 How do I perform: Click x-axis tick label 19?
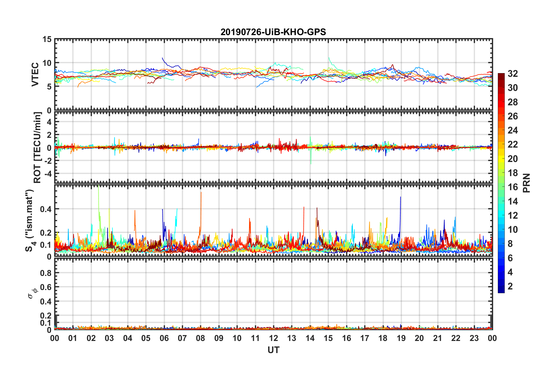[401, 338]
